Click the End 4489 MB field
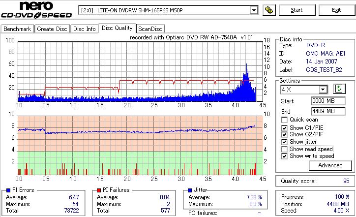Screen dimensions: 356x217 328,111
